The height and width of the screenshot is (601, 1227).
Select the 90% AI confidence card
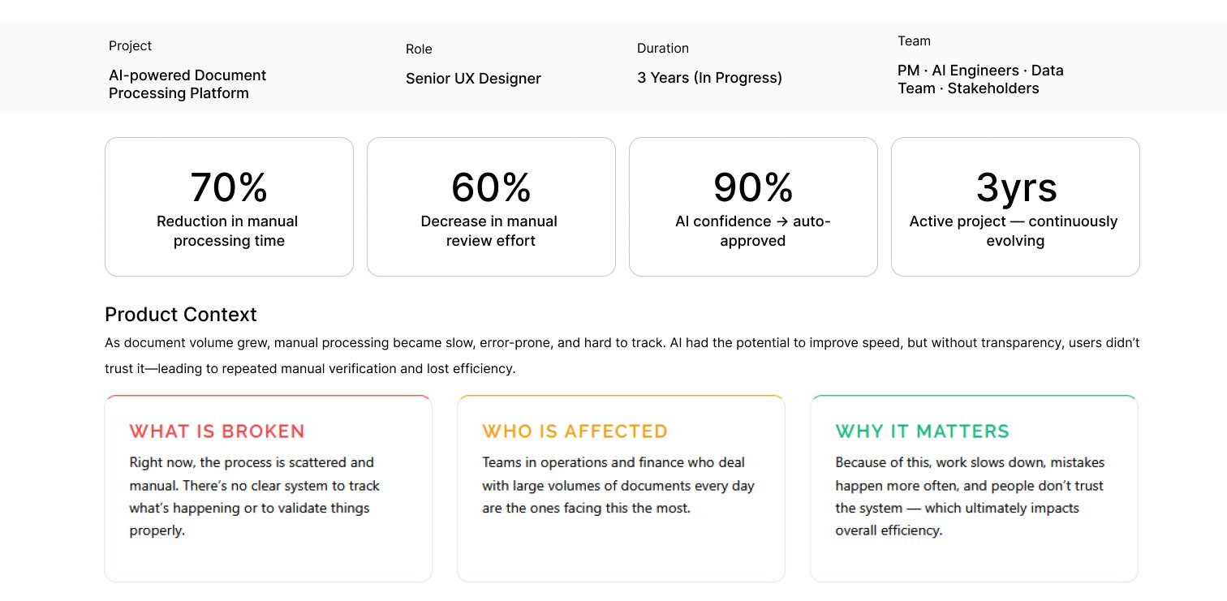(x=753, y=207)
